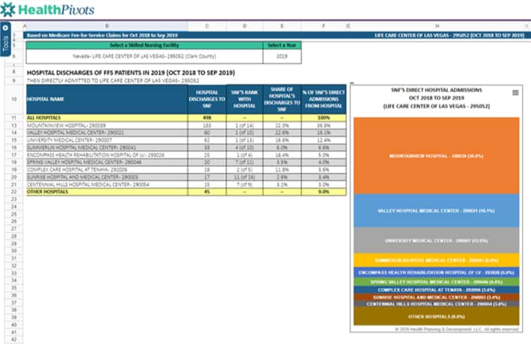
Task: Click the 1 (of 4) rank cell
Action: coord(245,155)
